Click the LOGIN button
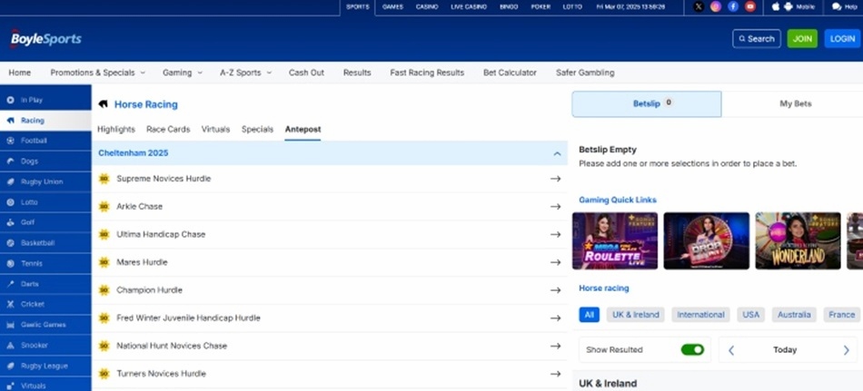 point(842,39)
